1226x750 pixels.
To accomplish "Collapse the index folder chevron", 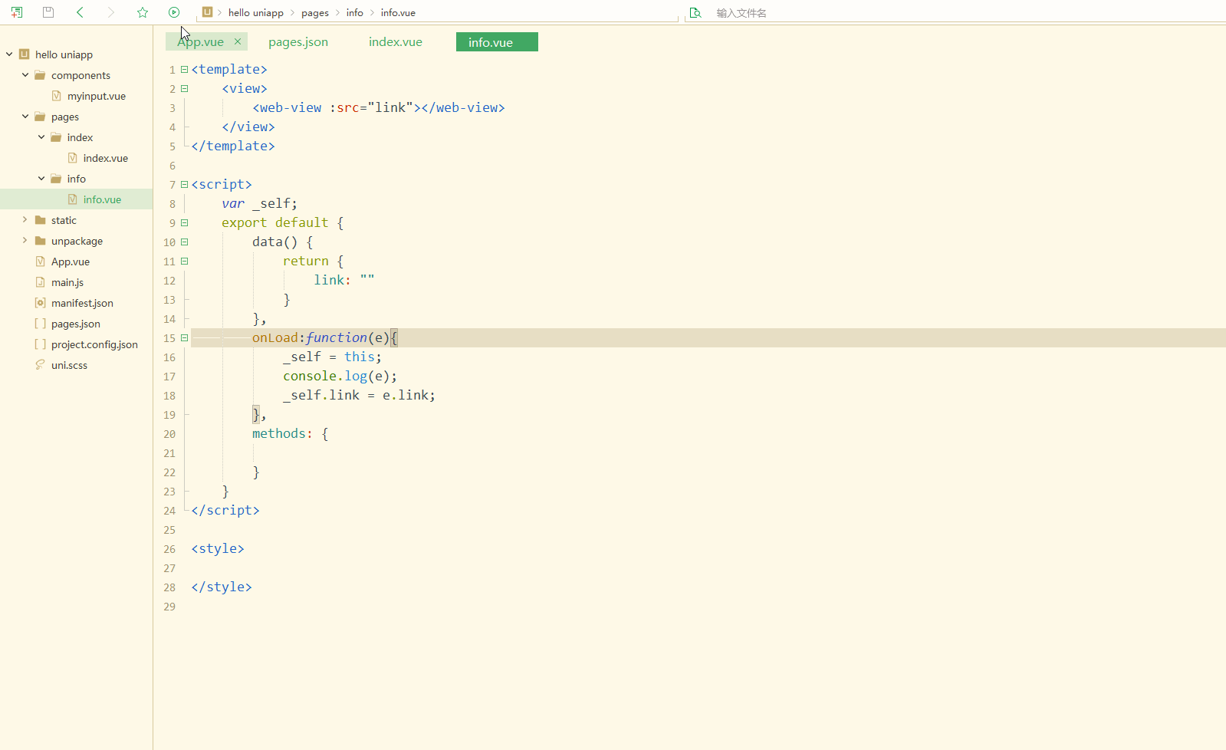I will [x=41, y=137].
